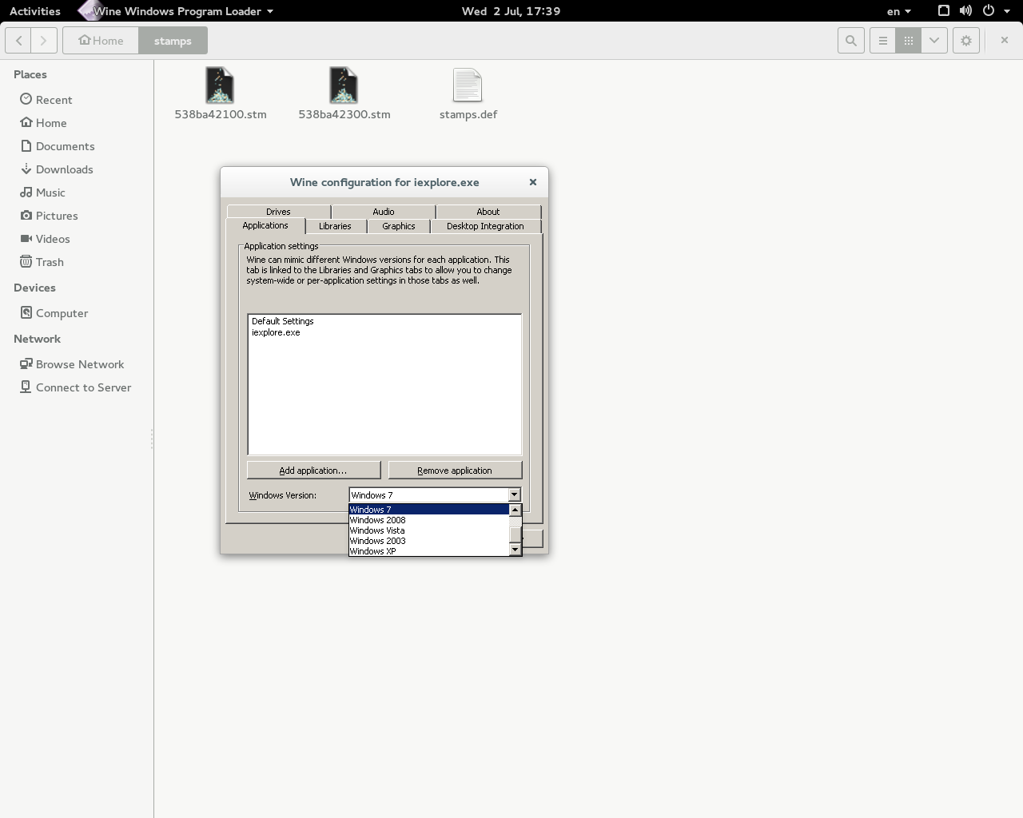Viewport: 1023px width, 818px height.
Task: Go back with the left arrow button
Action: 19,41
